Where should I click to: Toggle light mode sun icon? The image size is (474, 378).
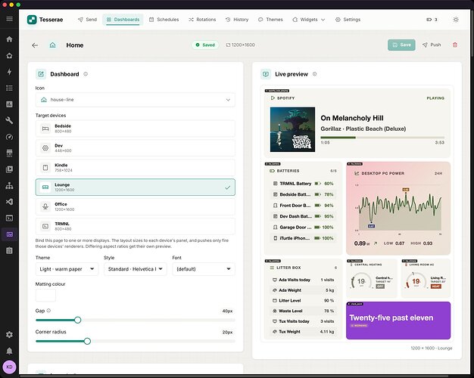456,20
